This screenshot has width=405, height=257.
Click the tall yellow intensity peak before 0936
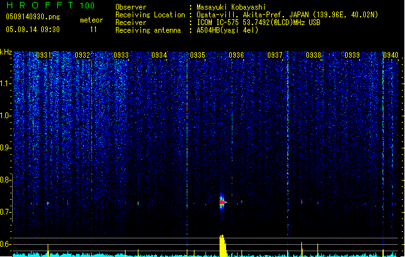(223, 245)
